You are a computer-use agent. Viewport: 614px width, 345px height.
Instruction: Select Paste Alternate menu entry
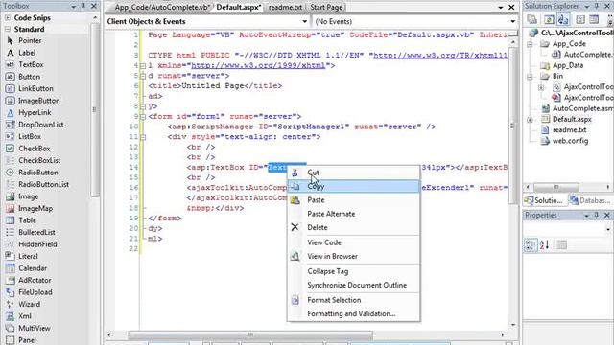click(354, 214)
